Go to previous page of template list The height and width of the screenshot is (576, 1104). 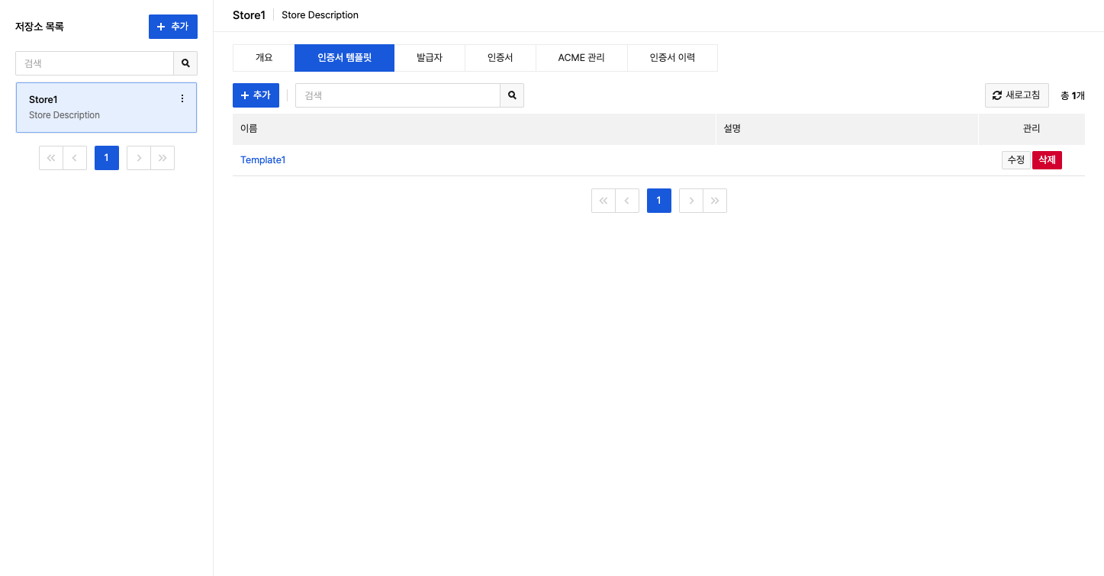pos(627,201)
